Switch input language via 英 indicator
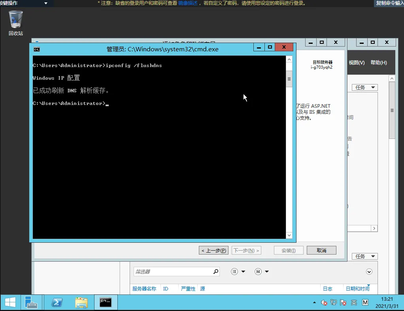The image size is (404, 311). (x=354, y=303)
